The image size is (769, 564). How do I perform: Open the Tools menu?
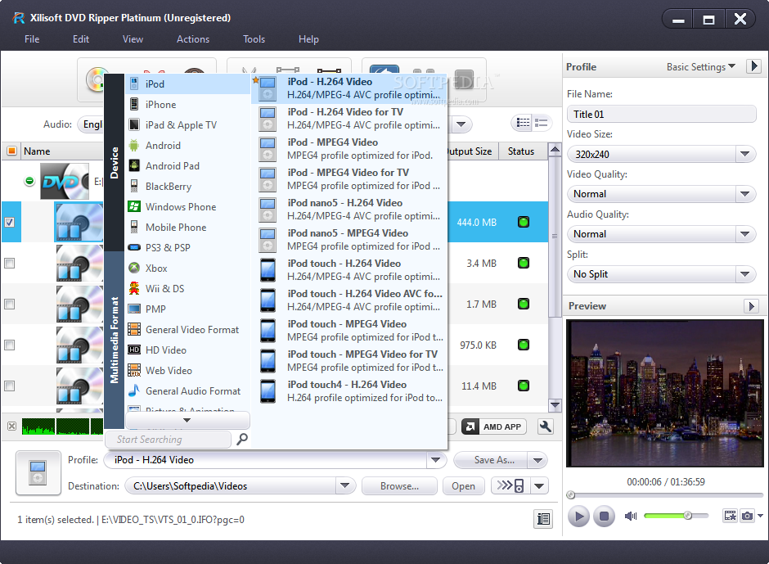(x=254, y=39)
